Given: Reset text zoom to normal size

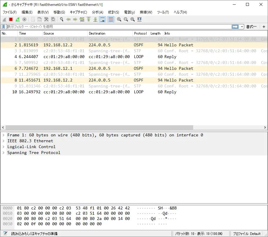Looking at the screenshot, I should click(133, 19).
